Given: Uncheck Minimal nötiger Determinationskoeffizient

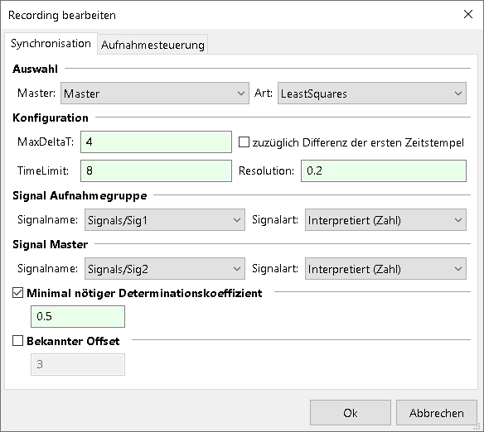Looking at the screenshot, I should pos(18,293).
